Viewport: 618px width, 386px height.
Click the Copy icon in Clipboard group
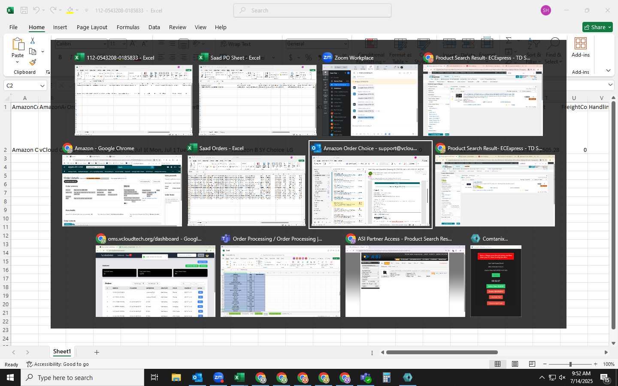pyautogui.click(x=33, y=51)
